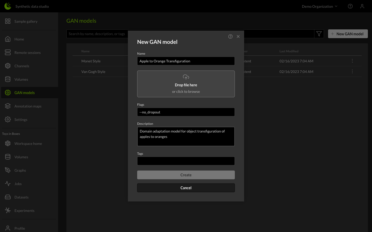Image resolution: width=372 pixels, height=232 pixels.
Task: Open the help icon in the top bar
Action: point(350,6)
